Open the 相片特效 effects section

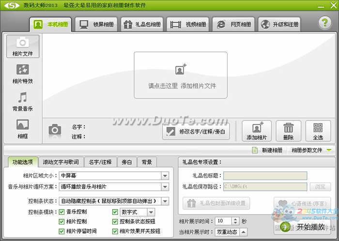click(23, 74)
